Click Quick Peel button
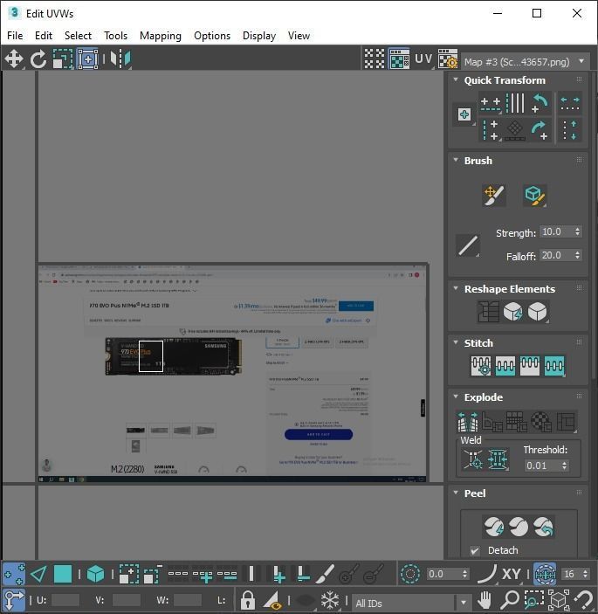 (x=493, y=527)
